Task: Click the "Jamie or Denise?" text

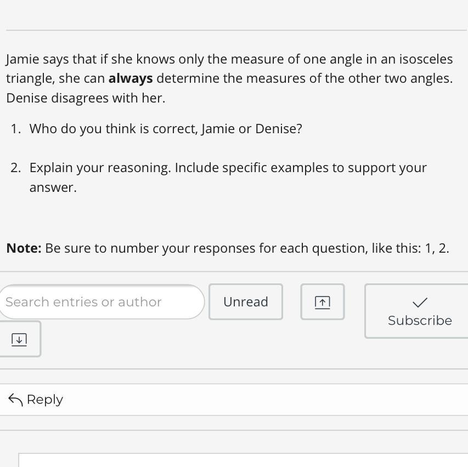Action: click(x=252, y=129)
